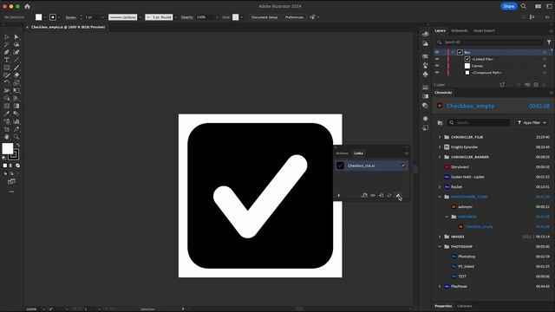The height and width of the screenshot is (312, 555).
Task: Select the Scale tool
Action: tap(16, 83)
